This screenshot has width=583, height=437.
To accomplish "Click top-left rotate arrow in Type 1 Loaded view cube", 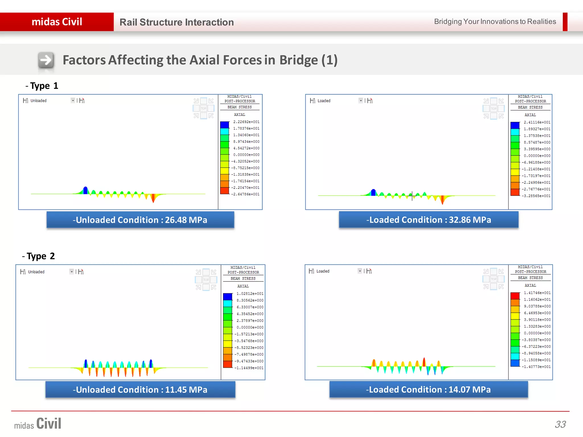I will point(486,101).
